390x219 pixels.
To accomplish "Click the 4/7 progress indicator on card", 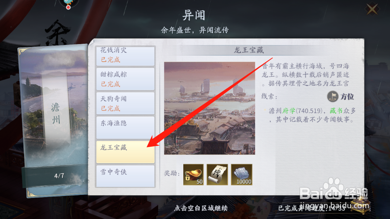I will pyautogui.click(x=59, y=176).
